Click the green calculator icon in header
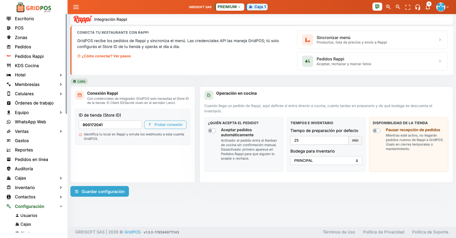 377,7
